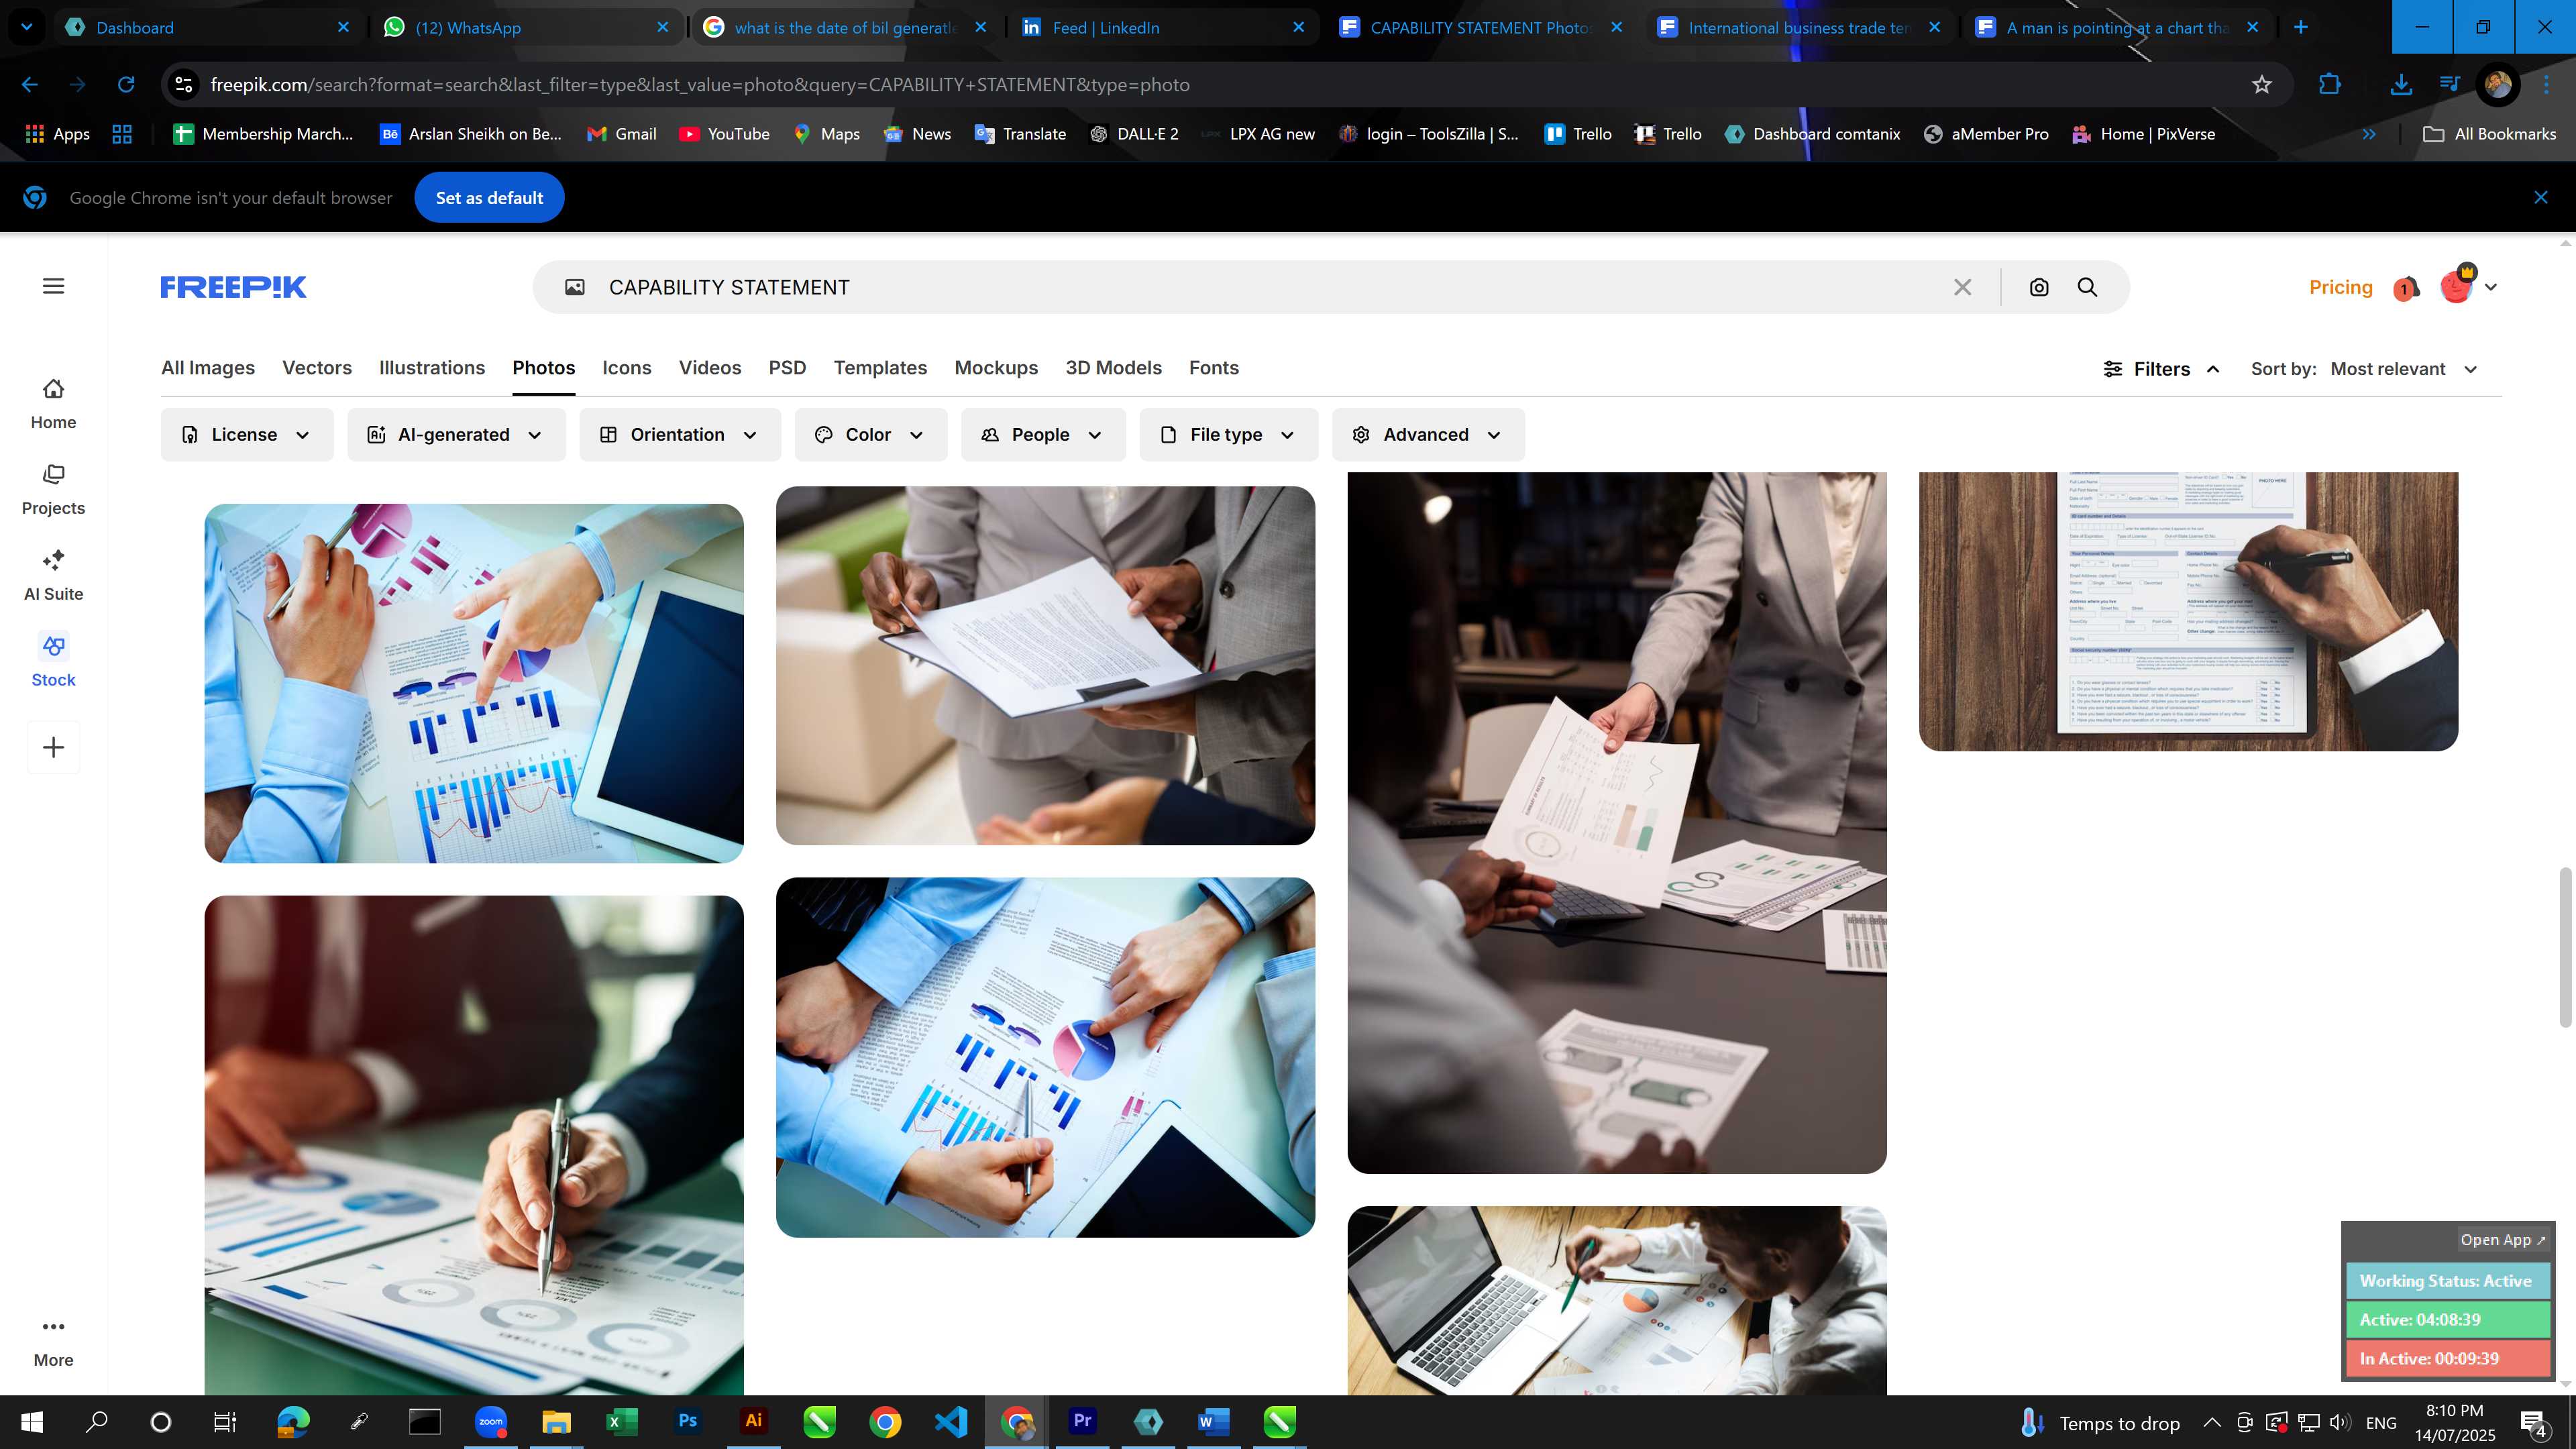This screenshot has height=1449, width=2576.
Task: Open Home in the sidebar
Action: (53, 404)
